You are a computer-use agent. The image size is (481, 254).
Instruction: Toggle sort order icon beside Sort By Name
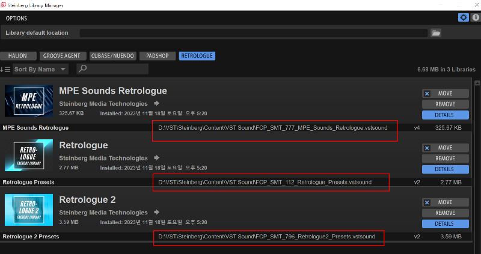[x=5, y=70]
